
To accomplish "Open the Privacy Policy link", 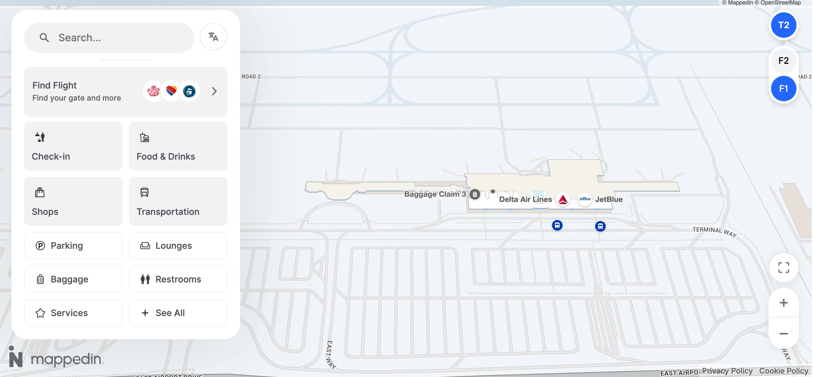I will click(728, 370).
